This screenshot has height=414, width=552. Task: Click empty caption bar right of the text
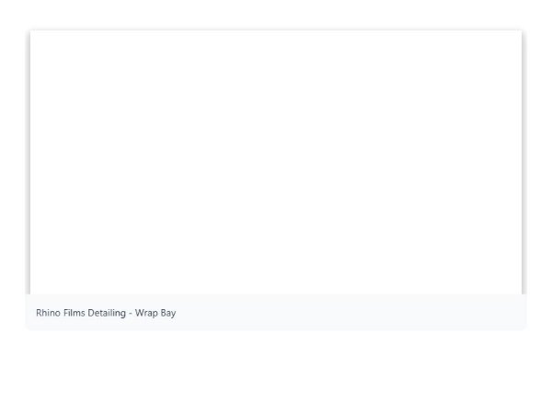tap(368, 313)
